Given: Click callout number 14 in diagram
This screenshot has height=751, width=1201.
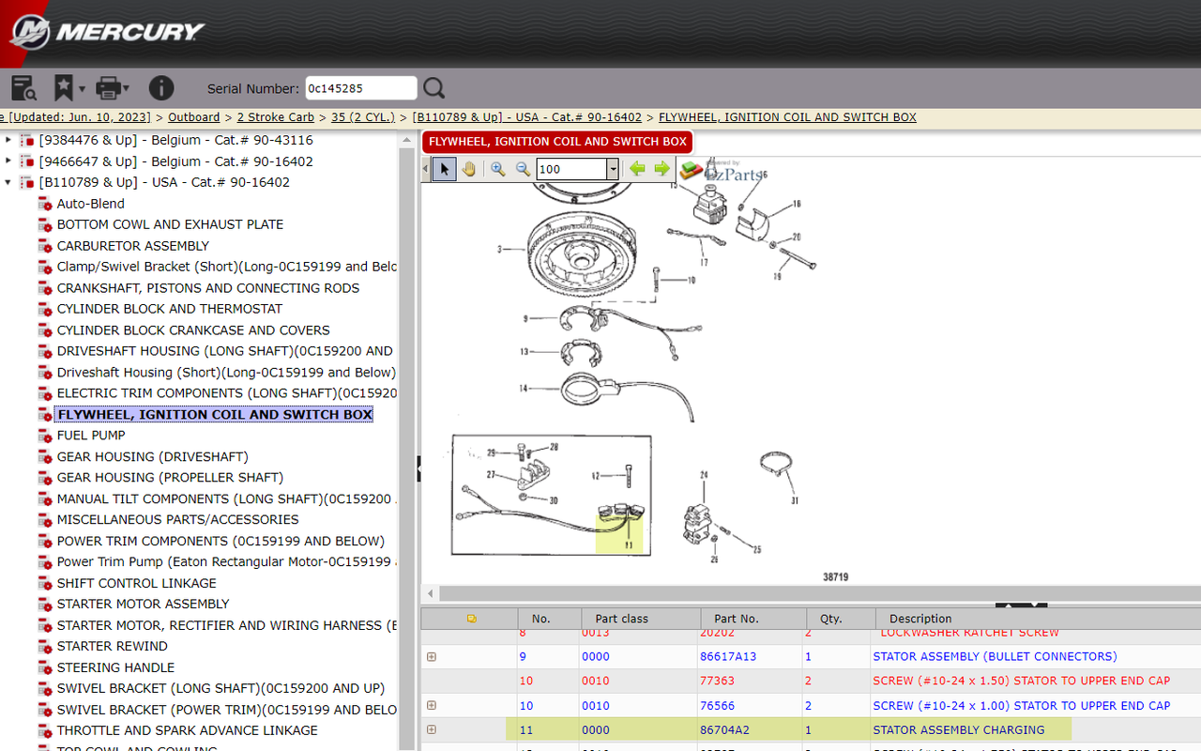Looking at the screenshot, I should [524, 388].
